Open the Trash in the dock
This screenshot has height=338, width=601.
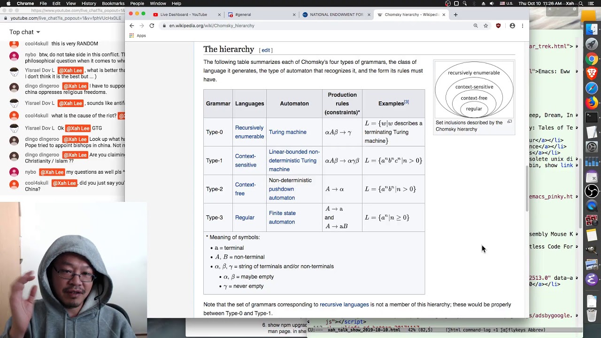(x=592, y=315)
